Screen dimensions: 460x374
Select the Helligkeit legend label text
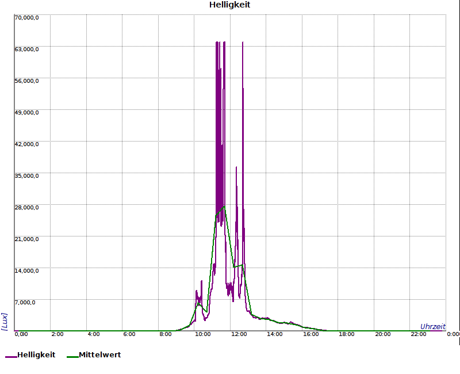[x=36, y=355]
